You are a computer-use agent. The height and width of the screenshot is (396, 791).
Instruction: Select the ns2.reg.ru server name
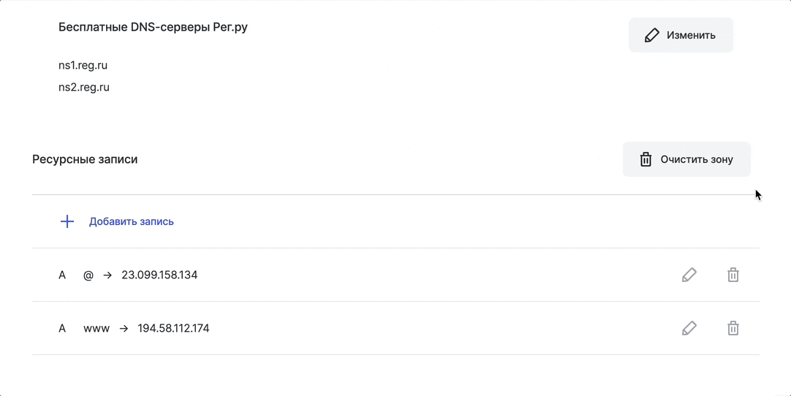pos(84,87)
